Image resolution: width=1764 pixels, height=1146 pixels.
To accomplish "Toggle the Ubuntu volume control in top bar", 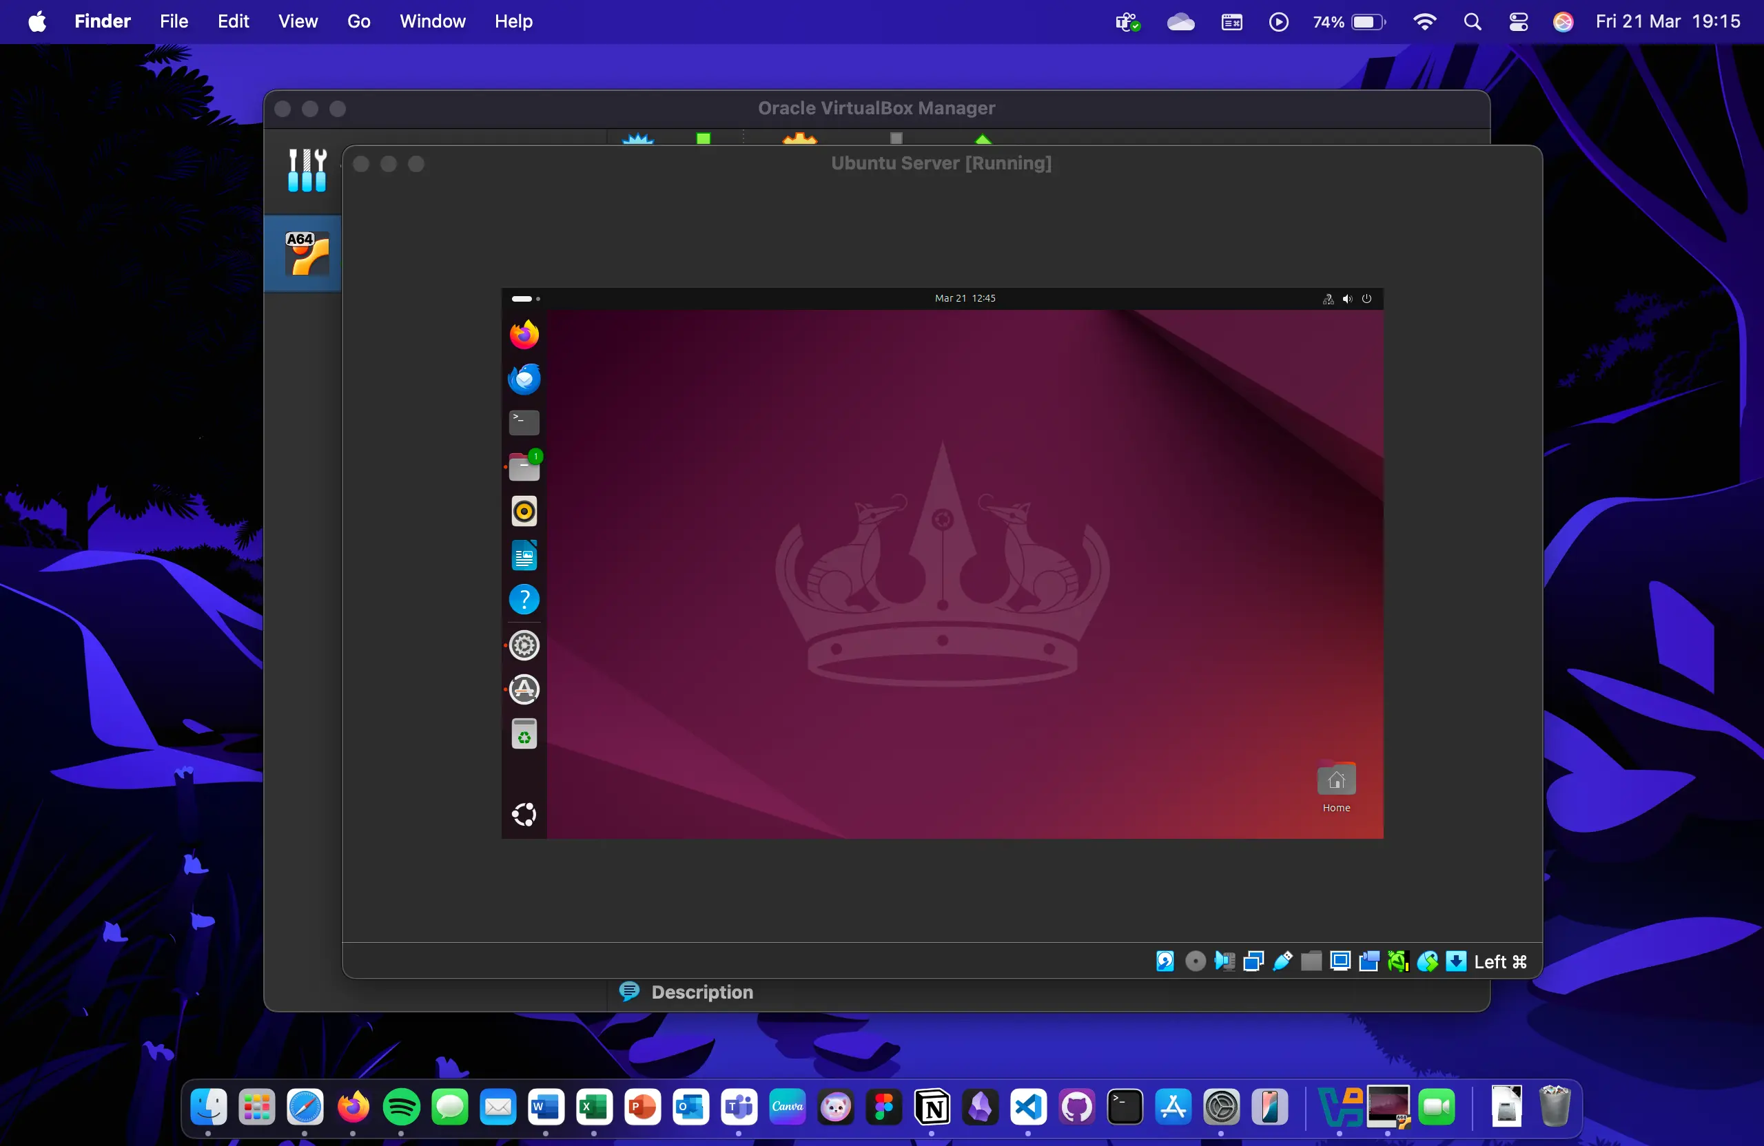I will 1346,298.
